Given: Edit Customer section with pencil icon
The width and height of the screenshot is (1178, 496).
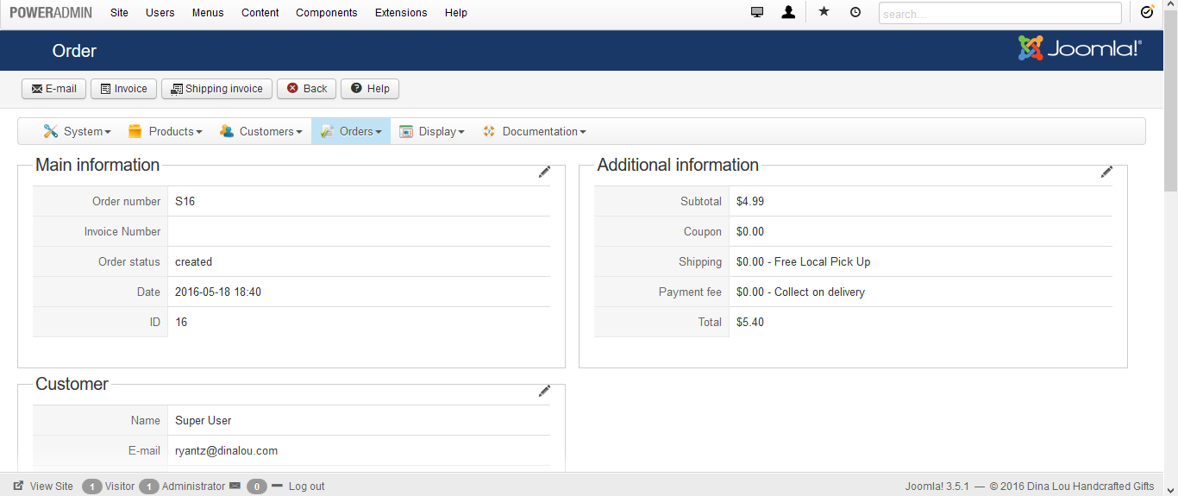Looking at the screenshot, I should click(544, 392).
